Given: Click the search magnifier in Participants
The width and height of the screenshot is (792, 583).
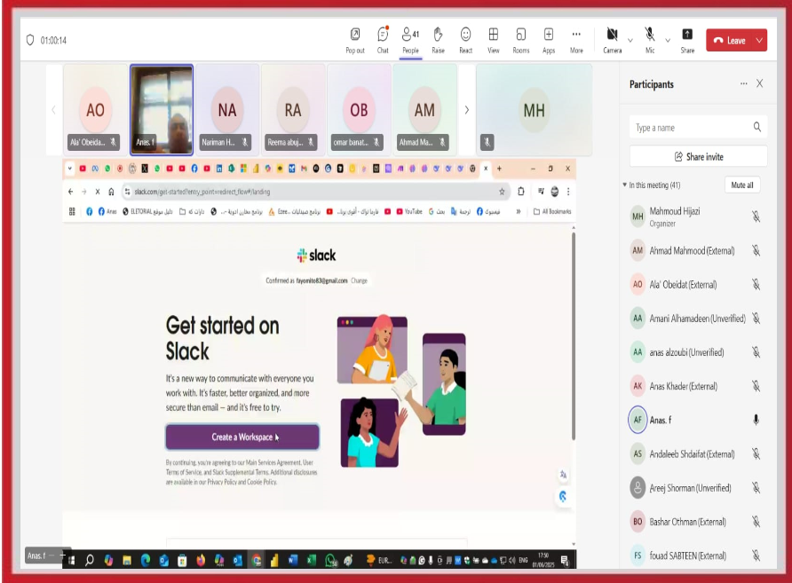Looking at the screenshot, I should 757,127.
